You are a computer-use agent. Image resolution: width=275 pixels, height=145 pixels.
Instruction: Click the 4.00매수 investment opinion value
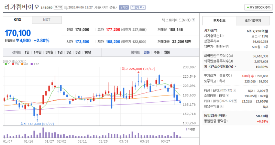[x=247, y=76]
